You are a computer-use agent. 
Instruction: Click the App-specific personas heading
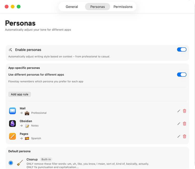[24, 68]
